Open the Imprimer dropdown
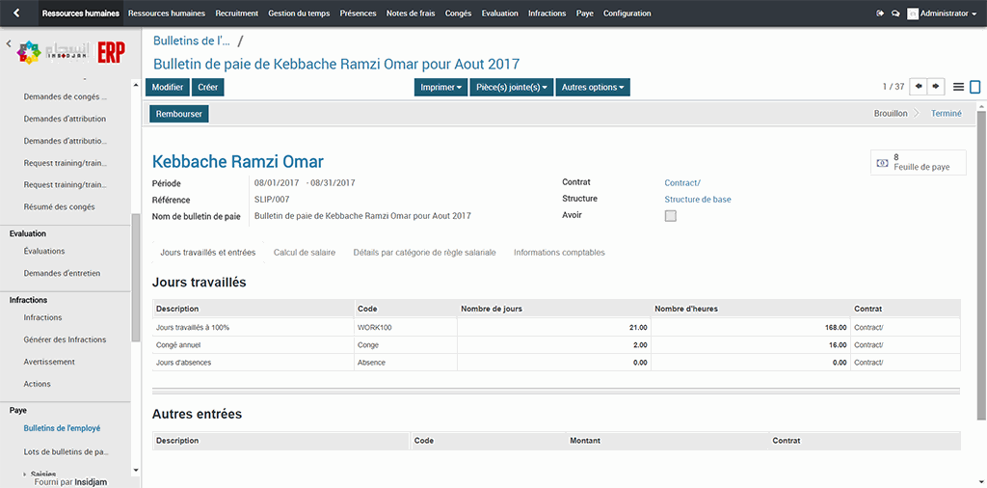987x488 pixels. 441,87
